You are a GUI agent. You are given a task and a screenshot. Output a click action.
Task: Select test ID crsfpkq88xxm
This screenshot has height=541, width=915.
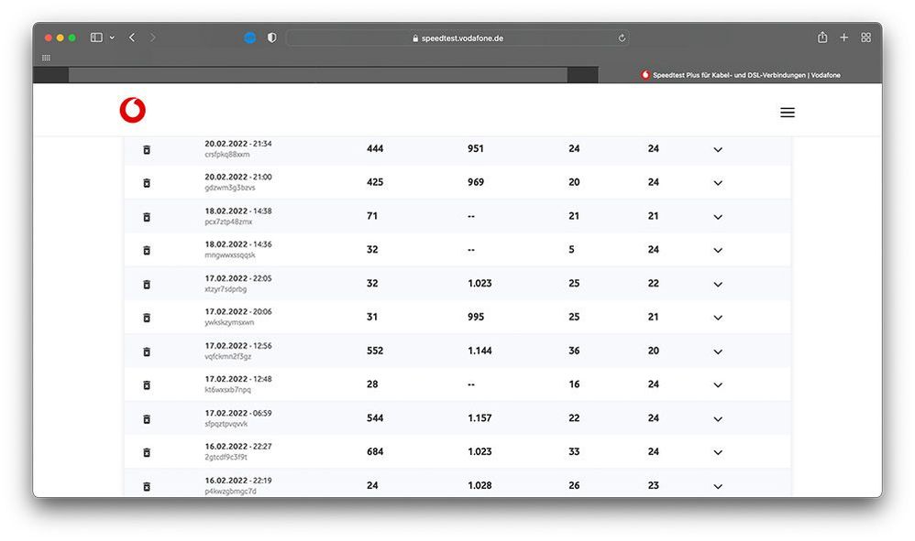point(227,155)
